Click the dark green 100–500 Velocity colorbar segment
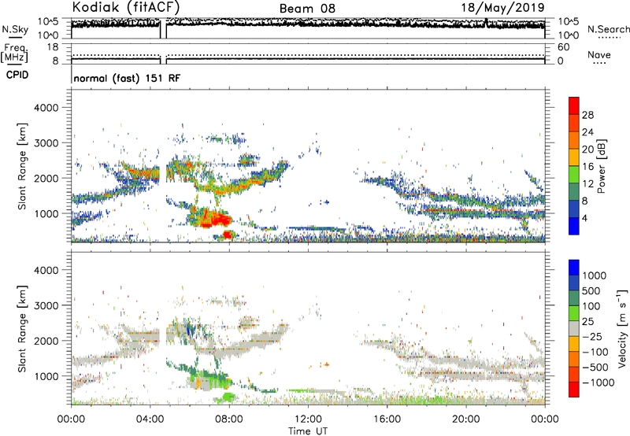 click(574, 298)
